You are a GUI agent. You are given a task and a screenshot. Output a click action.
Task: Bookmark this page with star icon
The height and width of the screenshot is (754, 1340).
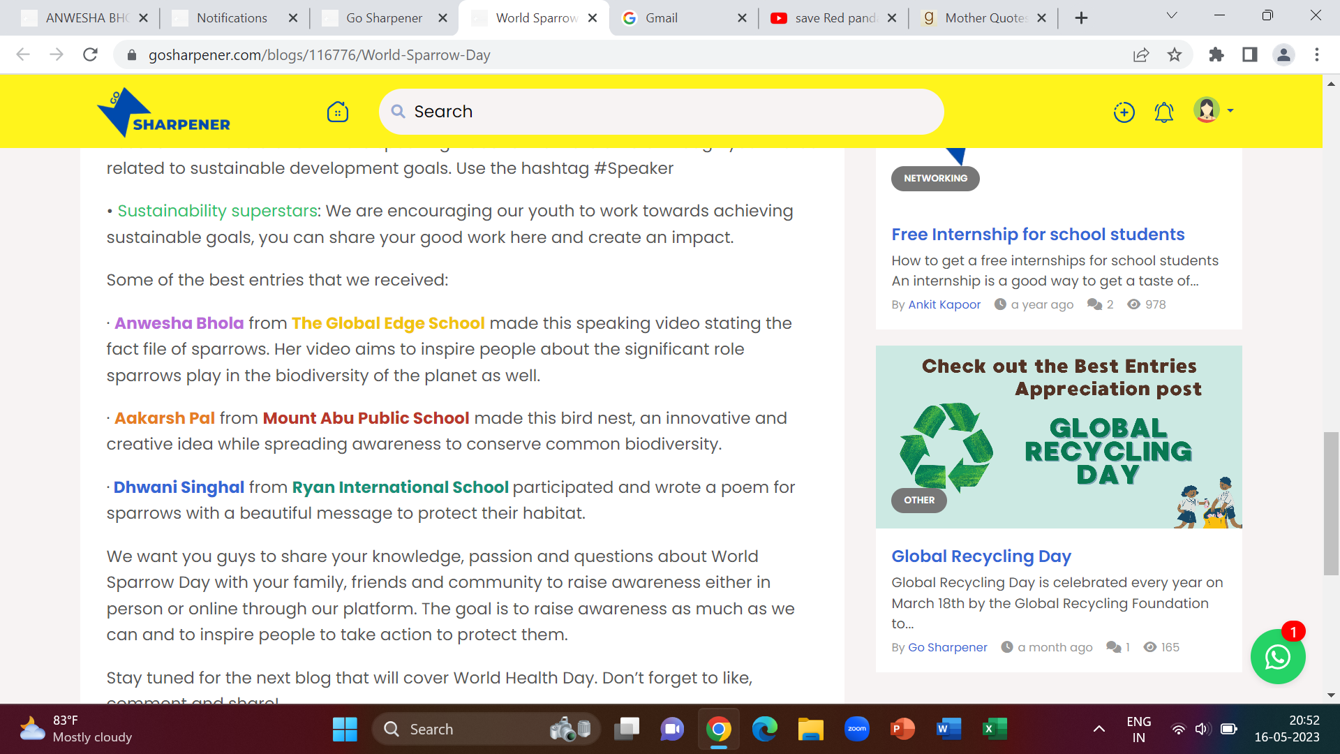pyautogui.click(x=1175, y=54)
